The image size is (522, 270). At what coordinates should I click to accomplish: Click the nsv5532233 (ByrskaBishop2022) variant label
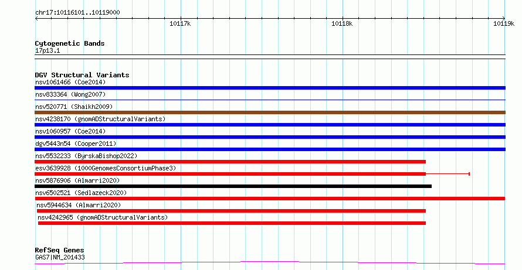coord(86,156)
